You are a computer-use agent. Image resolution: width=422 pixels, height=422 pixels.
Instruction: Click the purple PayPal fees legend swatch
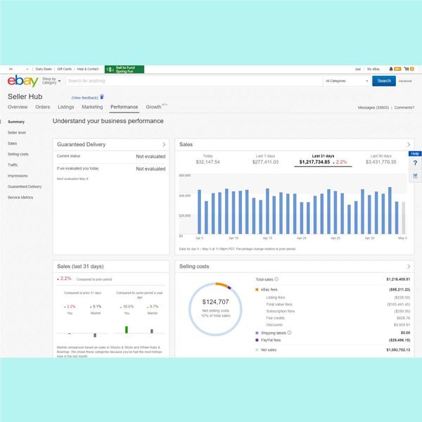point(257,340)
